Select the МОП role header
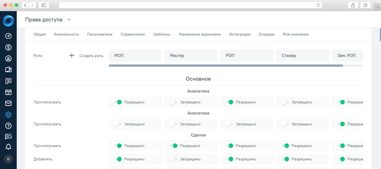The height and width of the screenshot is (169, 381). tap(135, 56)
